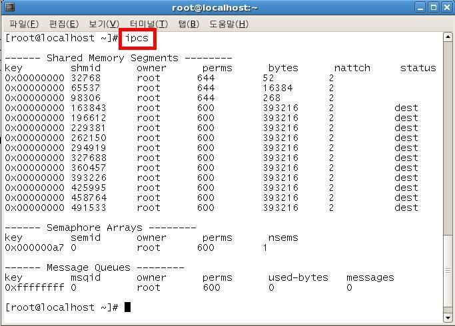Click shmid value 229381
Screen dimensions: 455x326
click(89, 128)
